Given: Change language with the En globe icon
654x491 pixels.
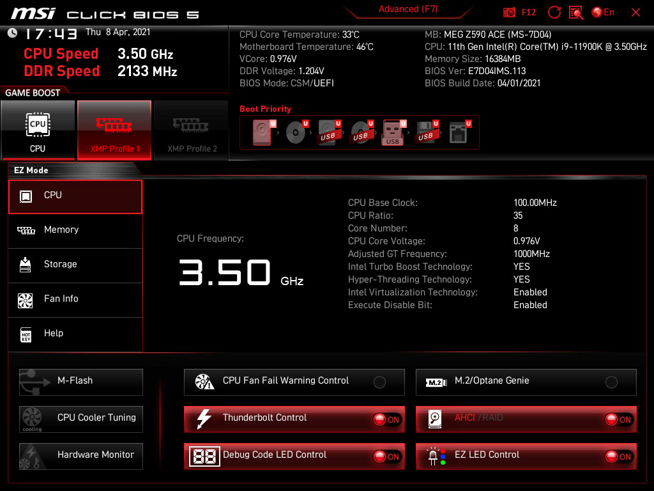Looking at the screenshot, I should (x=603, y=13).
